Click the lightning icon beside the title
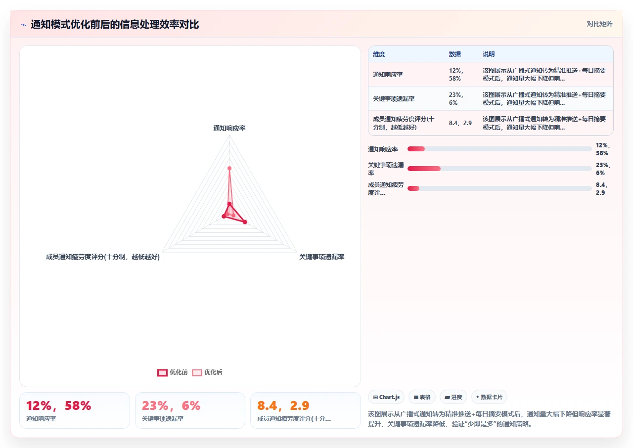 (23, 25)
